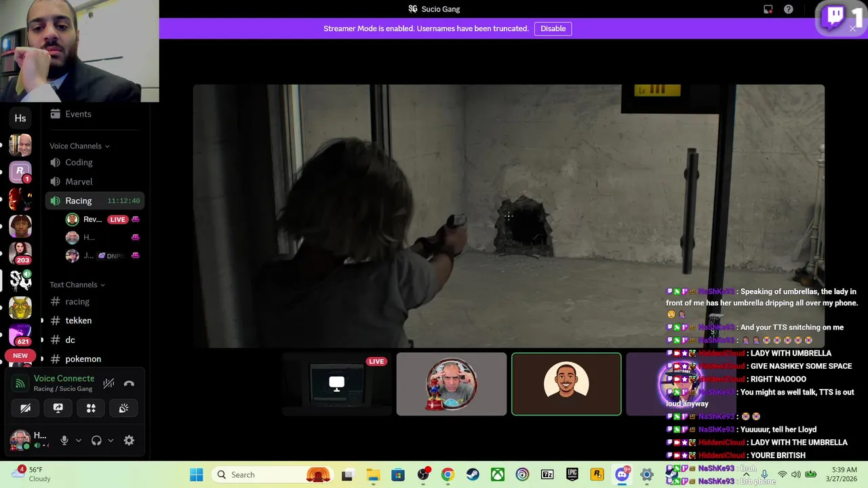
Task: Join the Marvel voice channel
Action: click(95, 182)
